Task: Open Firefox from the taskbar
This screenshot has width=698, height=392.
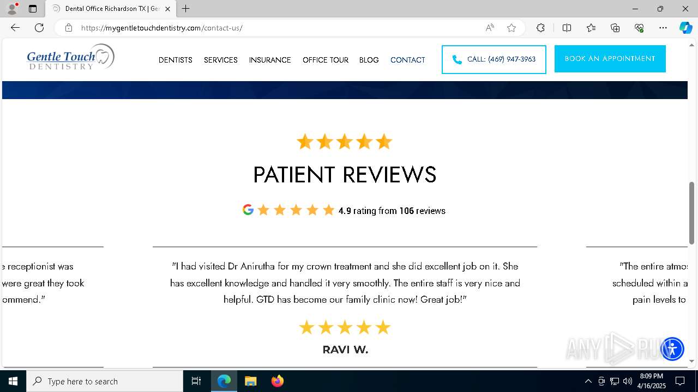Action: 278,381
